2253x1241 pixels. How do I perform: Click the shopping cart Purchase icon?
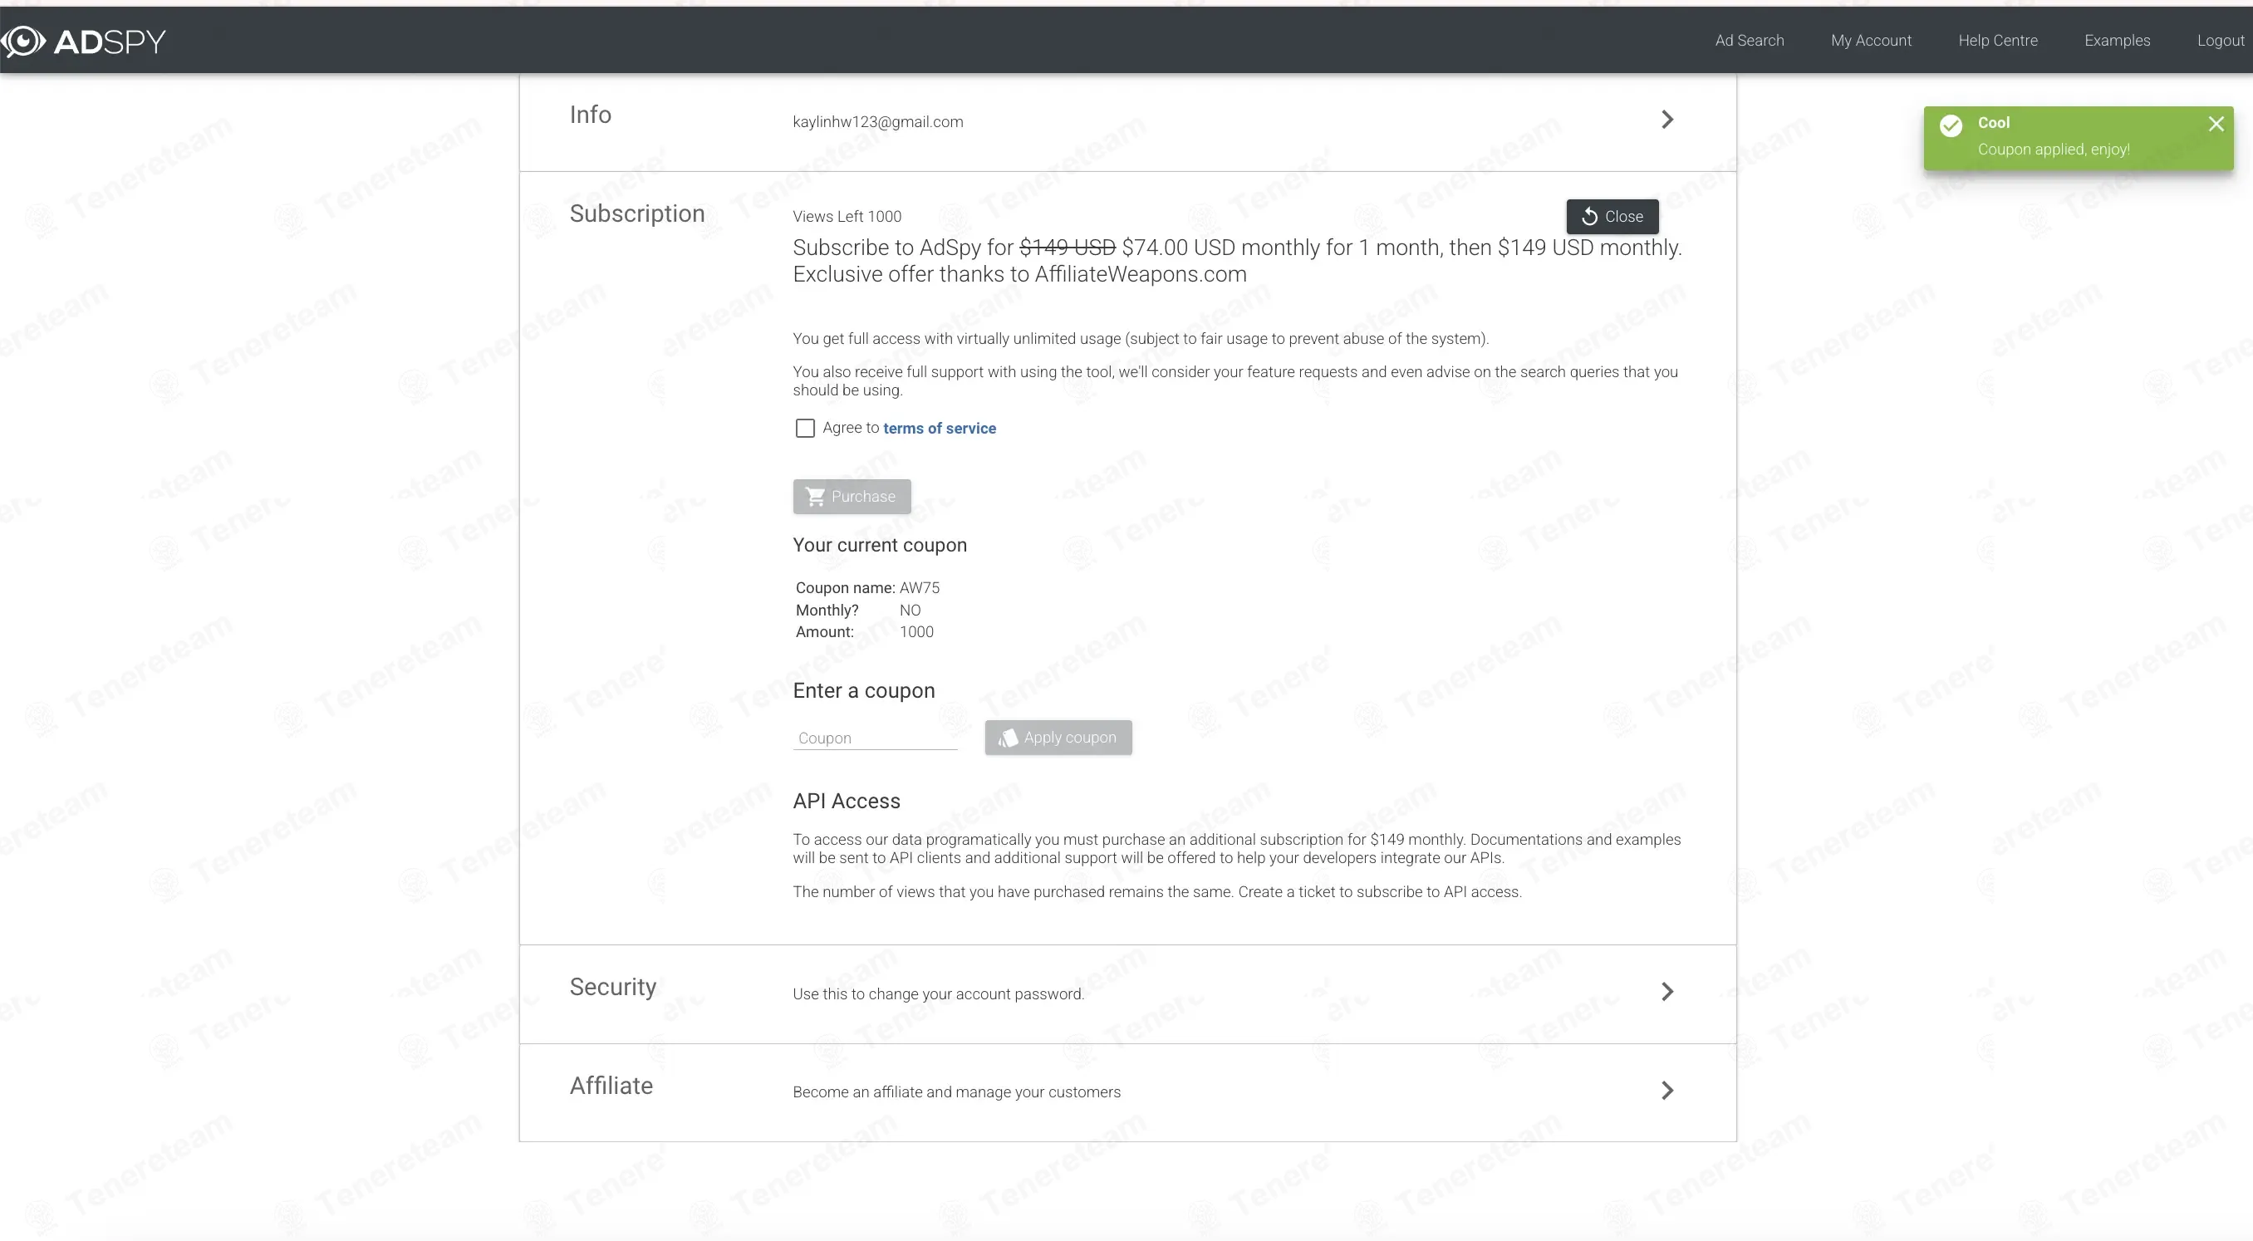[815, 497]
